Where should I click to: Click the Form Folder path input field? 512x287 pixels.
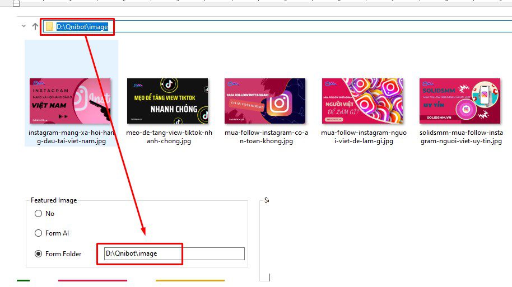pos(174,254)
